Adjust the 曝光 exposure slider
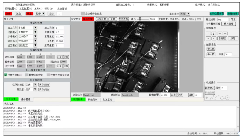The height and width of the screenshot is (139, 242). tap(140, 19)
